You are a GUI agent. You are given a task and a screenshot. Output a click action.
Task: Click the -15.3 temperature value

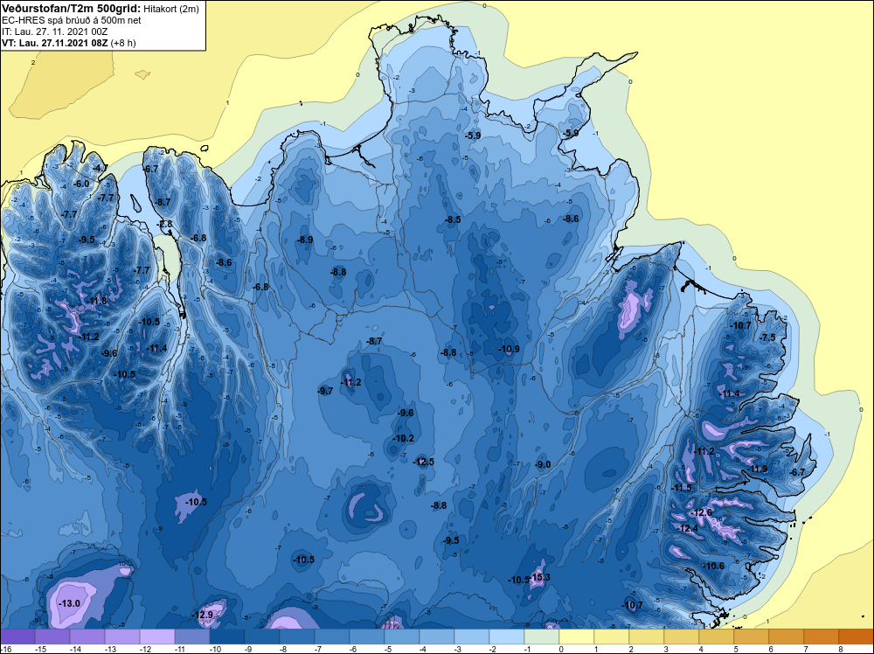pyautogui.click(x=540, y=577)
